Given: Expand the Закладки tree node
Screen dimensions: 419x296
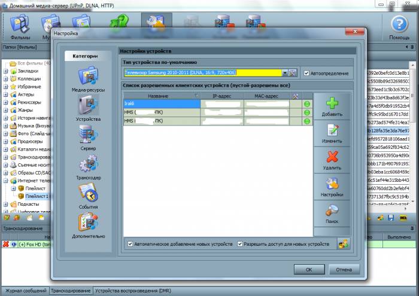Looking at the screenshot, I should pyautogui.click(x=5, y=71).
